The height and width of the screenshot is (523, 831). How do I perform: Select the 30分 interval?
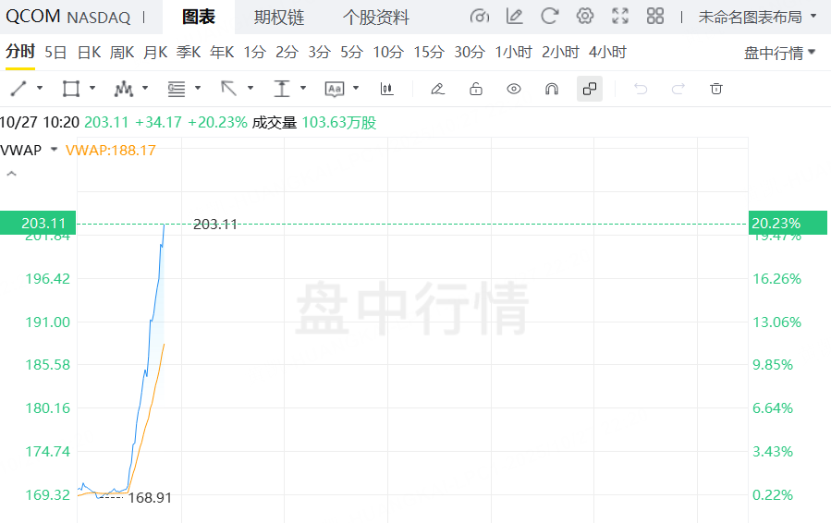pyautogui.click(x=470, y=53)
